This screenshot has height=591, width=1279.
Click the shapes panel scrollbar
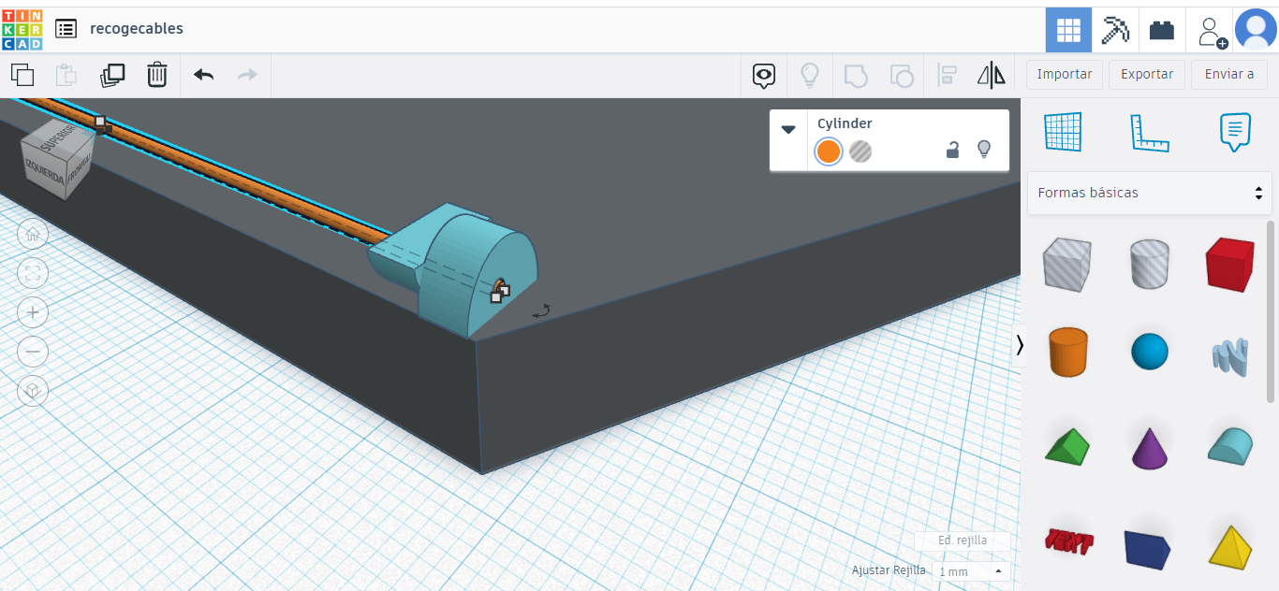point(1271,311)
